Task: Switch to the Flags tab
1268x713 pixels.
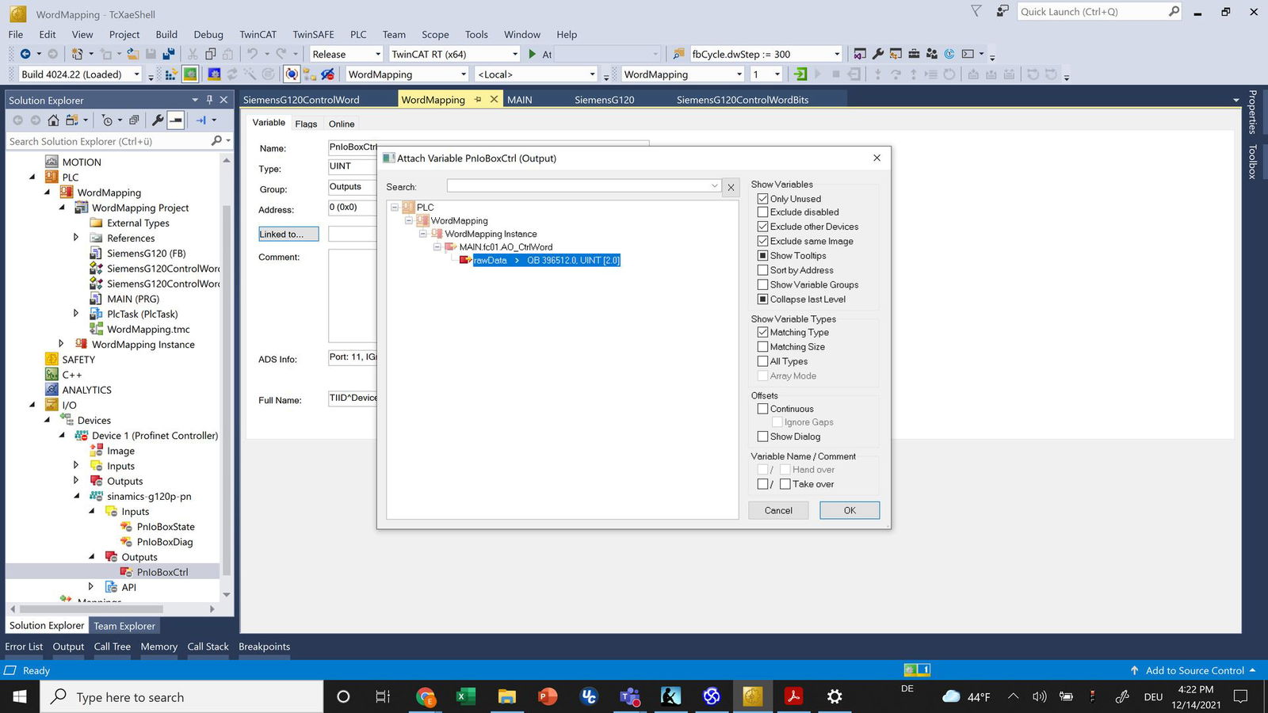Action: tap(306, 124)
